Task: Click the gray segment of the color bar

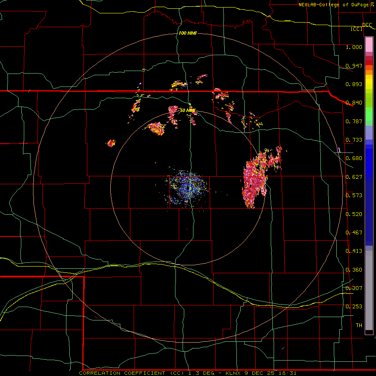Action: (369, 290)
